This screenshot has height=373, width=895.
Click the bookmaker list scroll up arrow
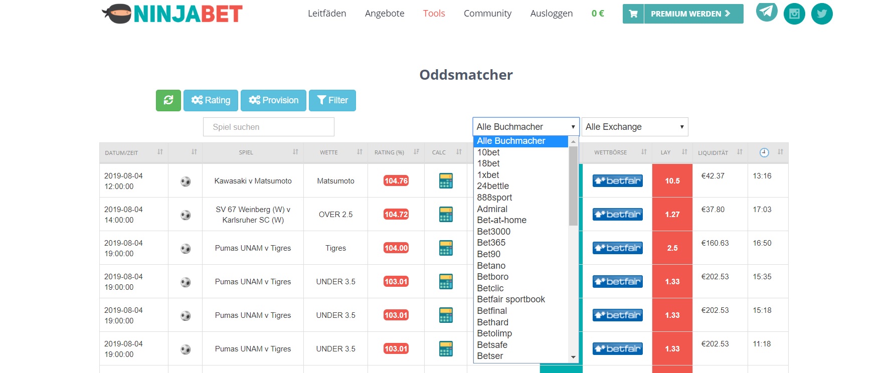click(x=573, y=141)
